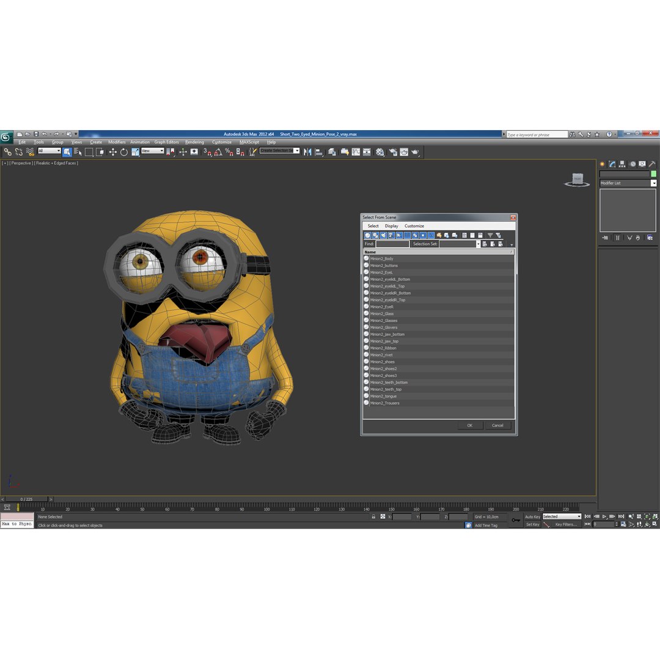Toggle the Percent Snap button
660x660 pixels.
229,152
